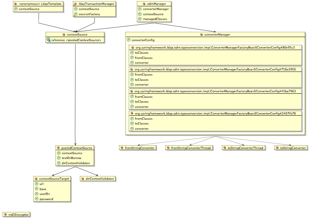
Task: Click the contextSourceTarget bean icon
Action: (x=36, y=179)
